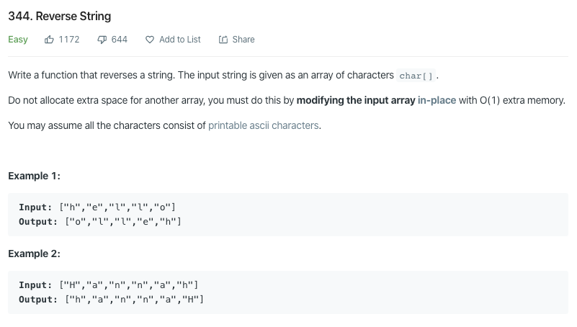Click the thumbs-up like icon
577x327 pixels.
(49, 40)
